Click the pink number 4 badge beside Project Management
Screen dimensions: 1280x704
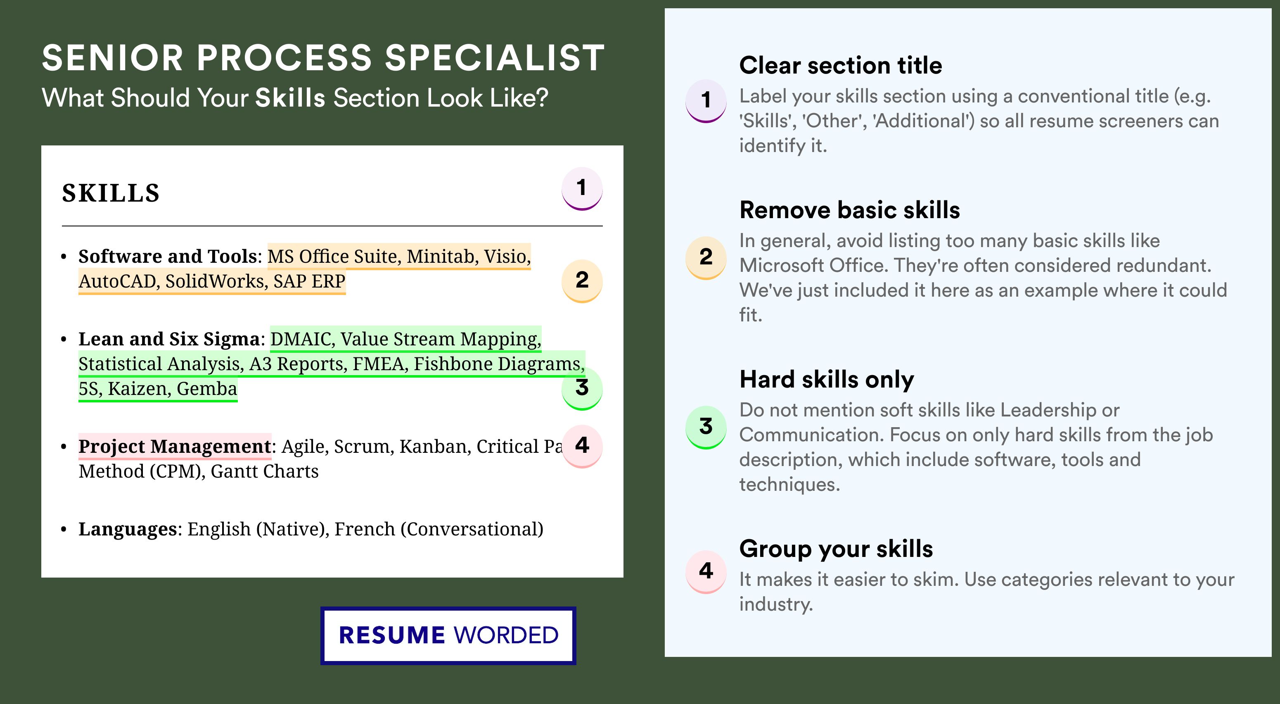click(582, 445)
